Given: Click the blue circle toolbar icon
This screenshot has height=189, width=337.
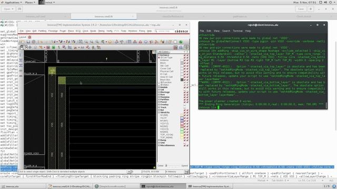Looking at the screenshot, I should pyautogui.click(x=146, y=42).
